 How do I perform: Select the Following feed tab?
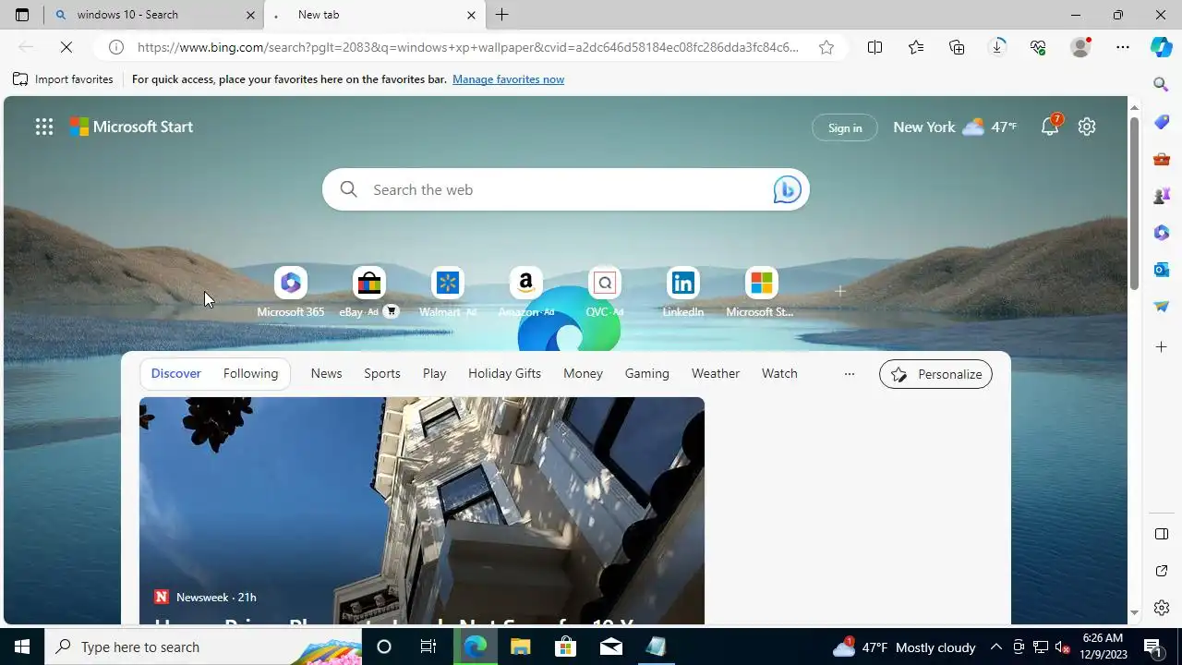[x=250, y=373]
